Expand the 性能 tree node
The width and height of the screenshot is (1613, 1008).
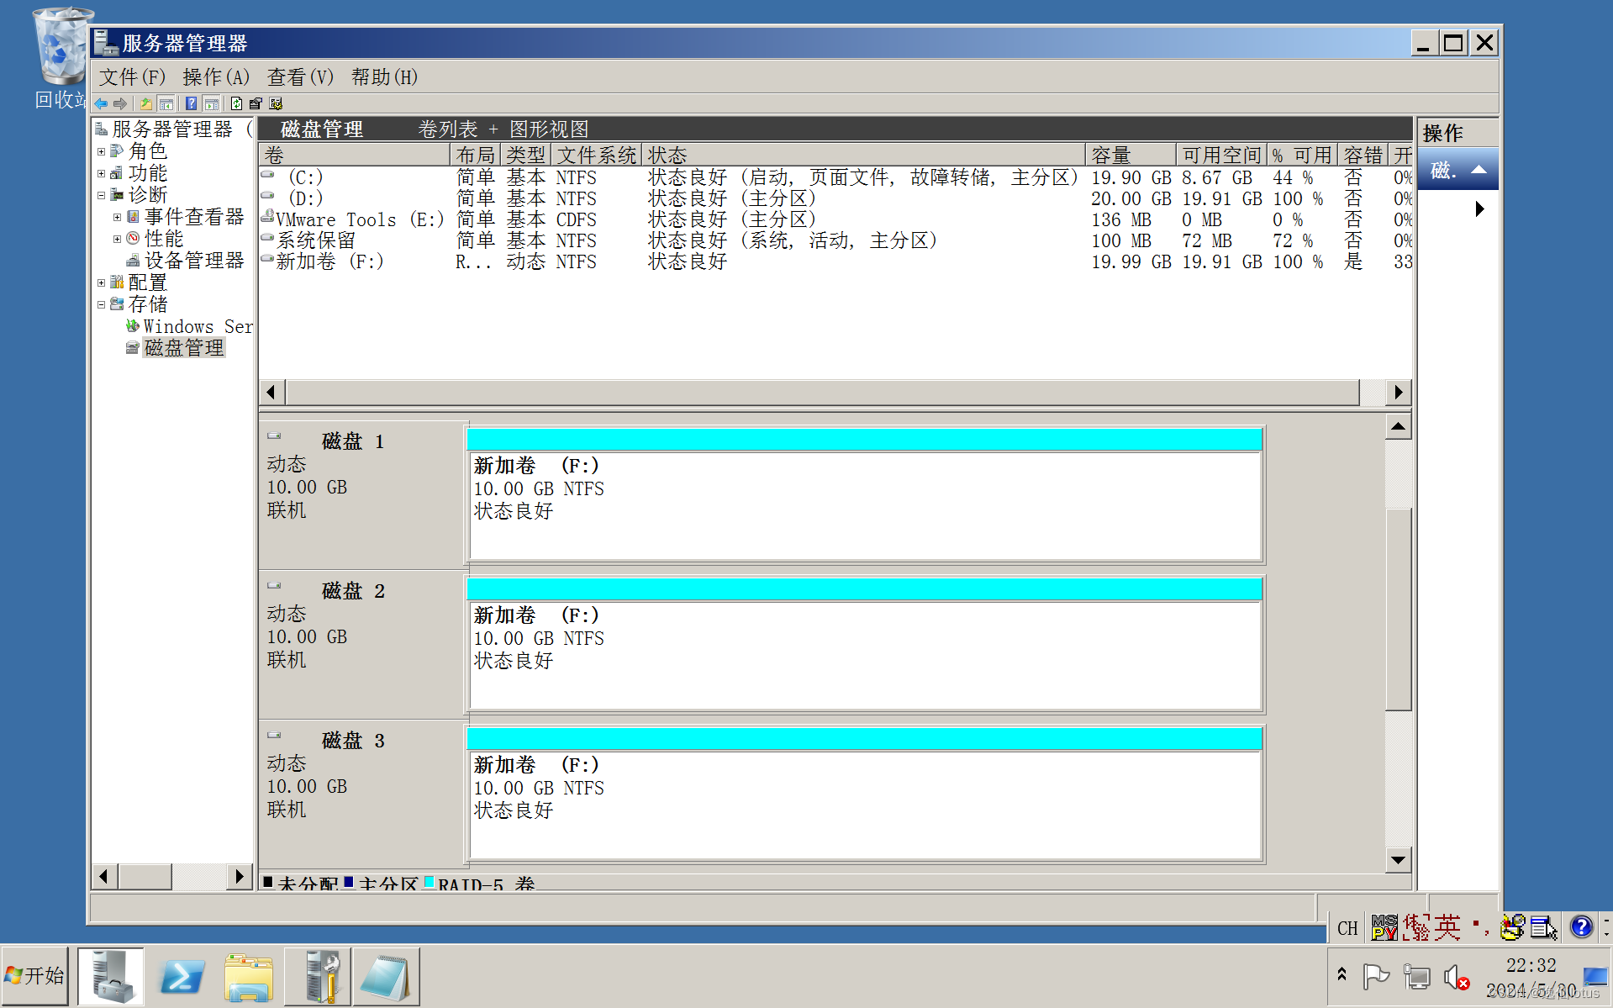click(x=118, y=240)
